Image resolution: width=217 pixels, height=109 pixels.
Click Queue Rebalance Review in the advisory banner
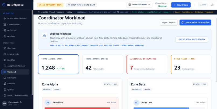click(x=192, y=39)
